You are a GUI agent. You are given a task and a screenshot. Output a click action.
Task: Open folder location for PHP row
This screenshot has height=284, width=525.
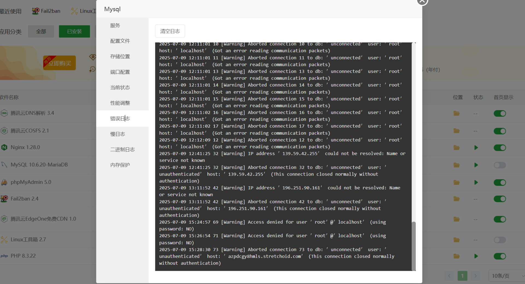[457, 256]
